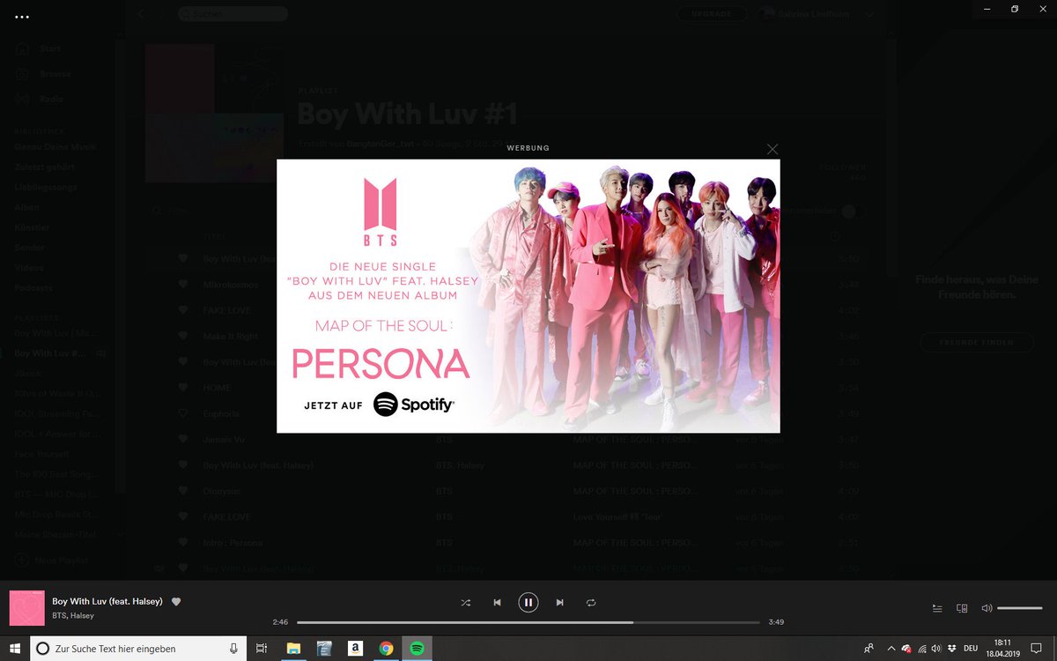Click the Dropbox tray icon
This screenshot has width=1057, height=661.
pyautogui.click(x=952, y=648)
